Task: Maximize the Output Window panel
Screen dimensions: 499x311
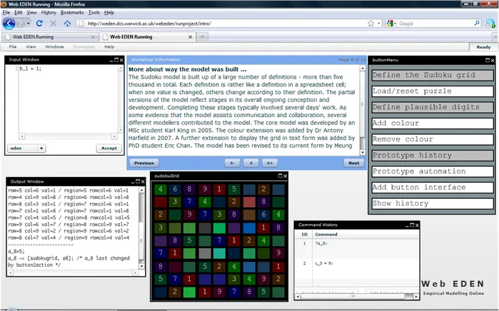Action: tap(137, 181)
